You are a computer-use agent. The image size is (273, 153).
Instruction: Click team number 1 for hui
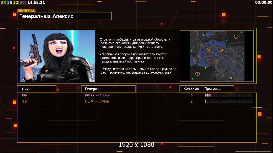(191, 95)
